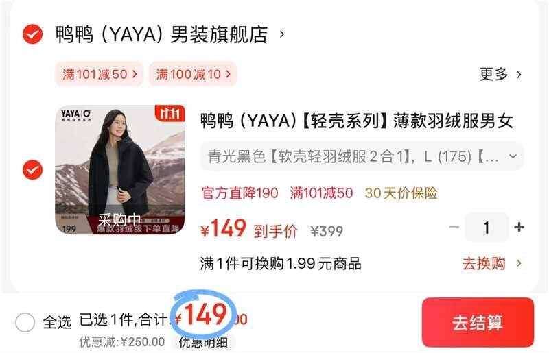Open the 去换购 link
The width and height of the screenshot is (549, 353).
(484, 263)
